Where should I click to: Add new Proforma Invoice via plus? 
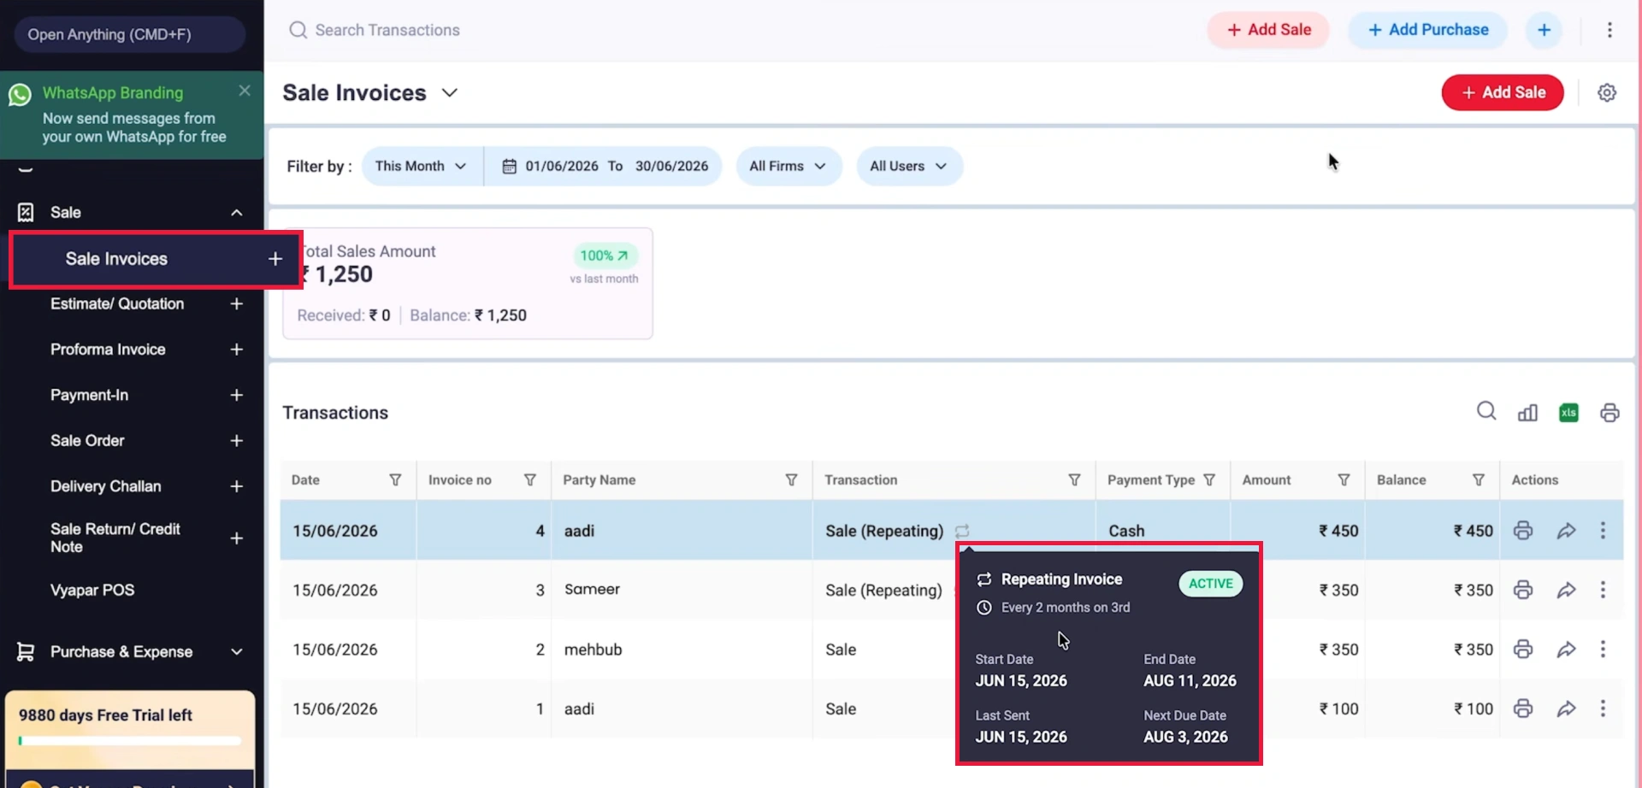[x=237, y=350]
